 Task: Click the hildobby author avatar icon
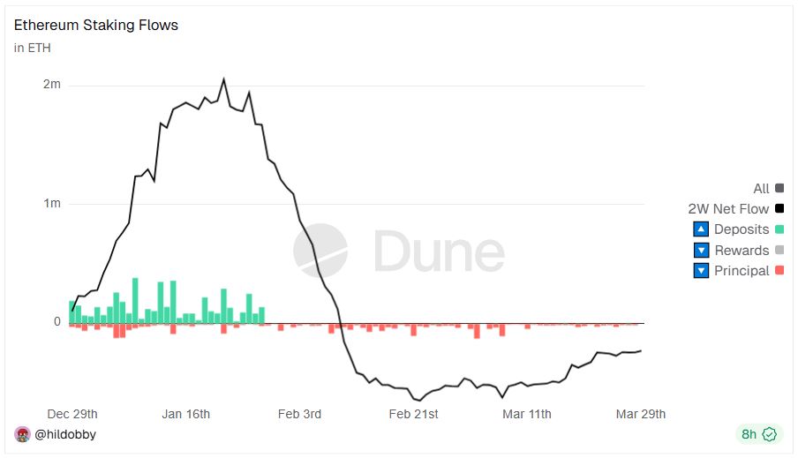pyautogui.click(x=22, y=434)
